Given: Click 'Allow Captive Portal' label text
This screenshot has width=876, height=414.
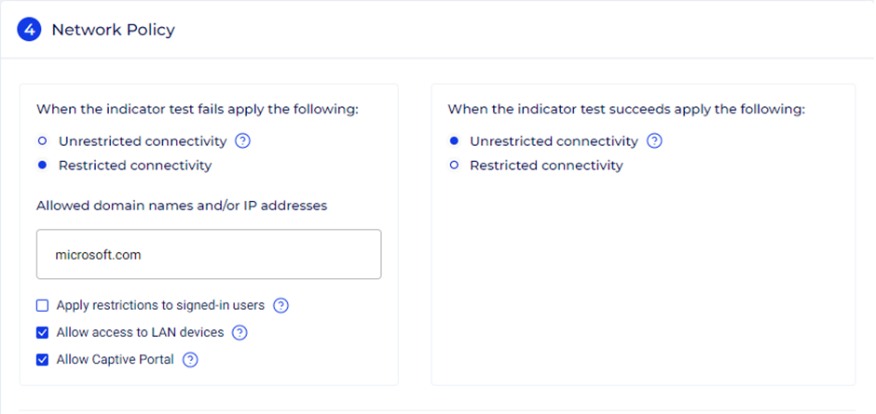Looking at the screenshot, I should (x=115, y=359).
